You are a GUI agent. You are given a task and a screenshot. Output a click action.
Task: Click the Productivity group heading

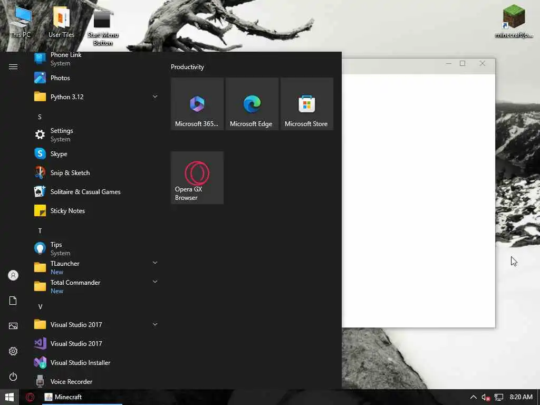[187, 67]
